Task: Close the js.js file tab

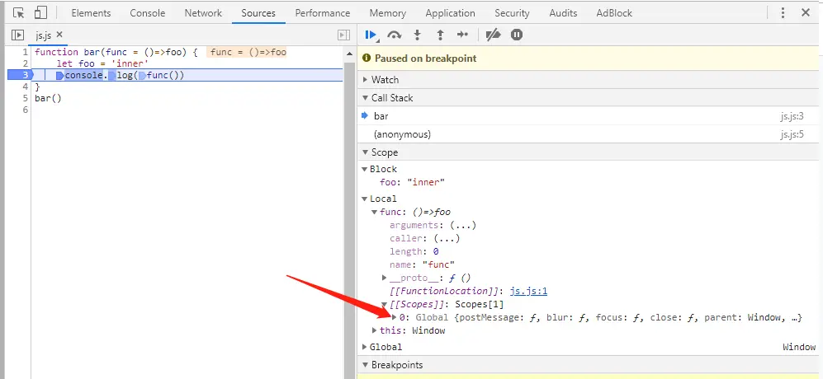Action: pos(59,35)
